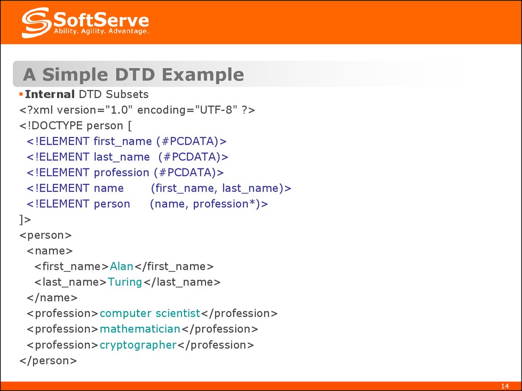The image size is (522, 391).
Task: Click the XML declaration line
Action: click(x=138, y=109)
